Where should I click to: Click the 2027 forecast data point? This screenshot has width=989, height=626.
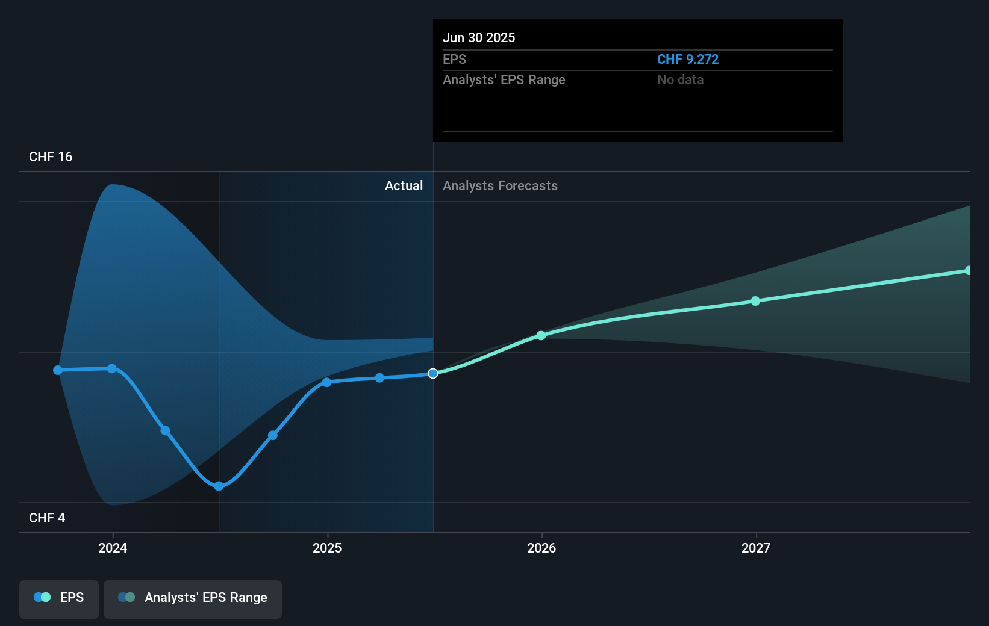pos(755,302)
